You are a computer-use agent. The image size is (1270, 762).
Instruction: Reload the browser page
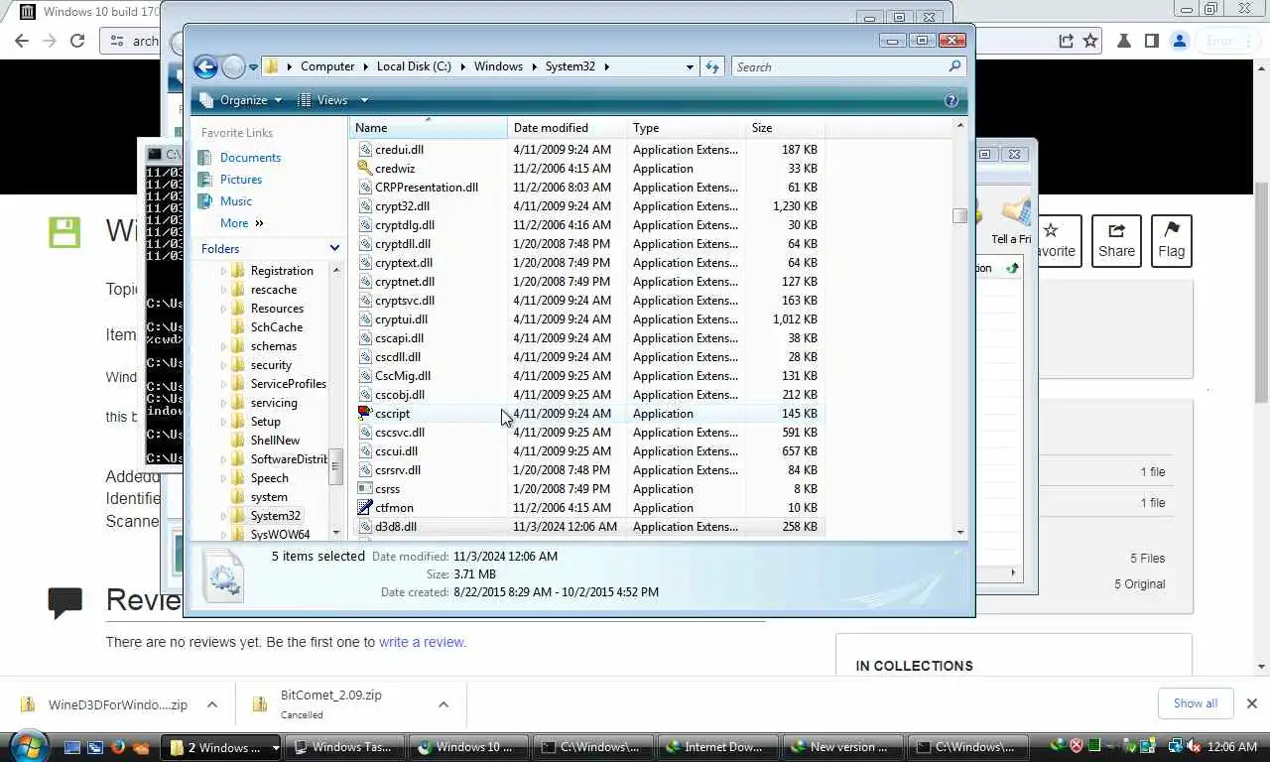click(77, 41)
